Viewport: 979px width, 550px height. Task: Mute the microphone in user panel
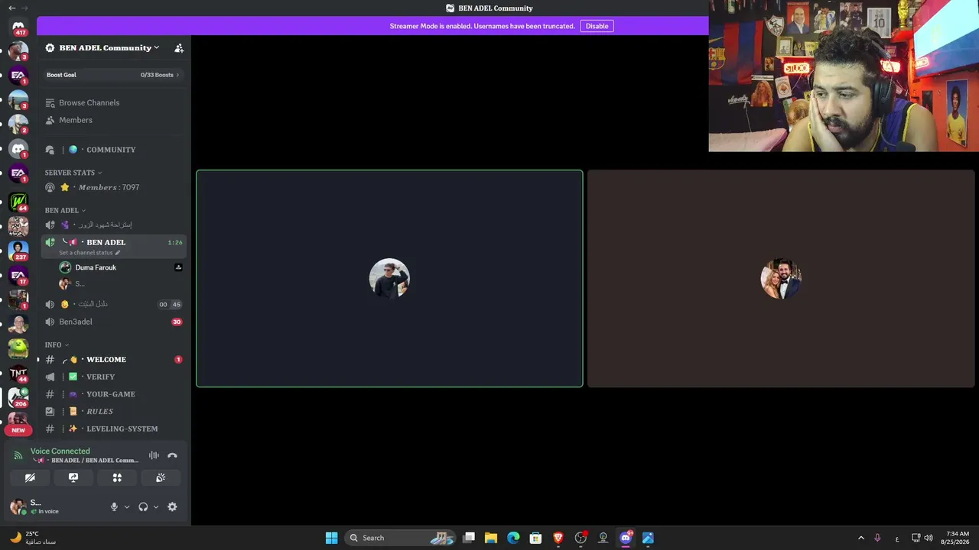(x=114, y=506)
